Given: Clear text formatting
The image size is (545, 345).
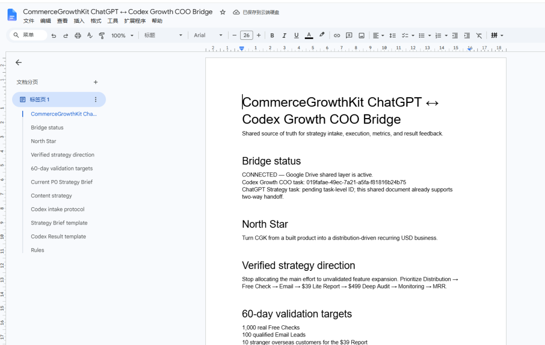Looking at the screenshot, I should coord(479,35).
